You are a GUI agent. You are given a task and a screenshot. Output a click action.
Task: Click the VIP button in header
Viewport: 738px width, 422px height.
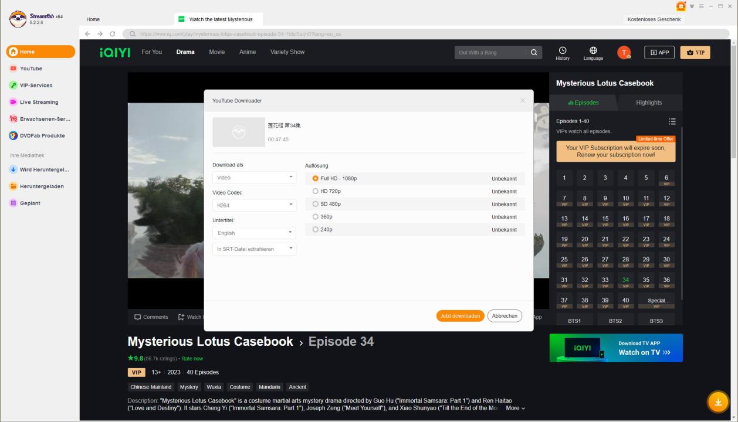(695, 52)
